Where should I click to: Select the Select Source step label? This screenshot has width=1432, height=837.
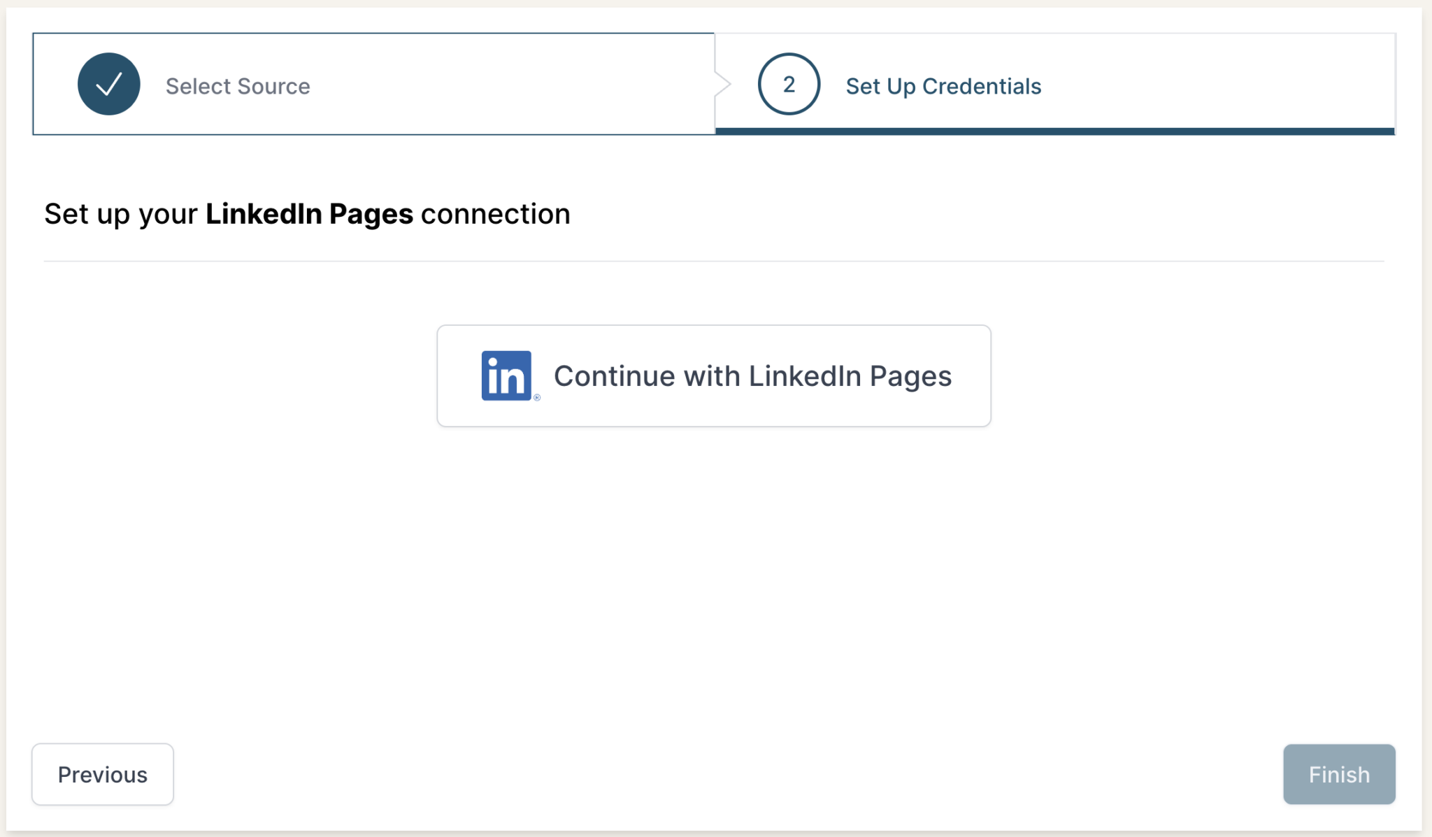pyautogui.click(x=238, y=85)
